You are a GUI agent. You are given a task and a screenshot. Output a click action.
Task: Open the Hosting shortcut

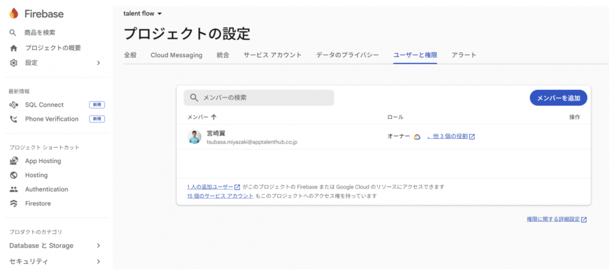tap(36, 175)
